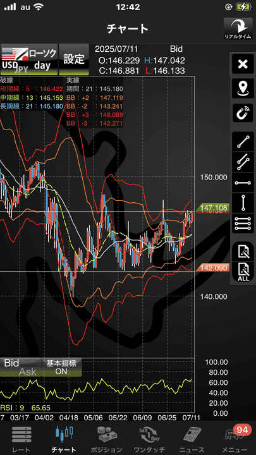256x455 pixels.
Task: Select the multi-line Fibonacci tool
Action: 243,224
